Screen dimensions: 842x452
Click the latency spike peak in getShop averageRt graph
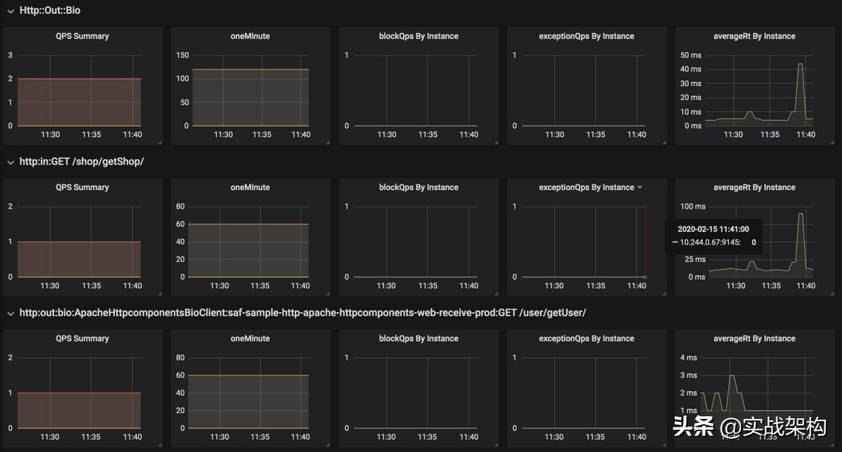point(800,214)
